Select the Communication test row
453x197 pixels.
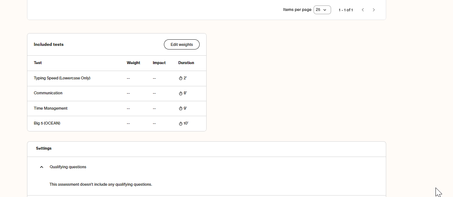coord(48,93)
